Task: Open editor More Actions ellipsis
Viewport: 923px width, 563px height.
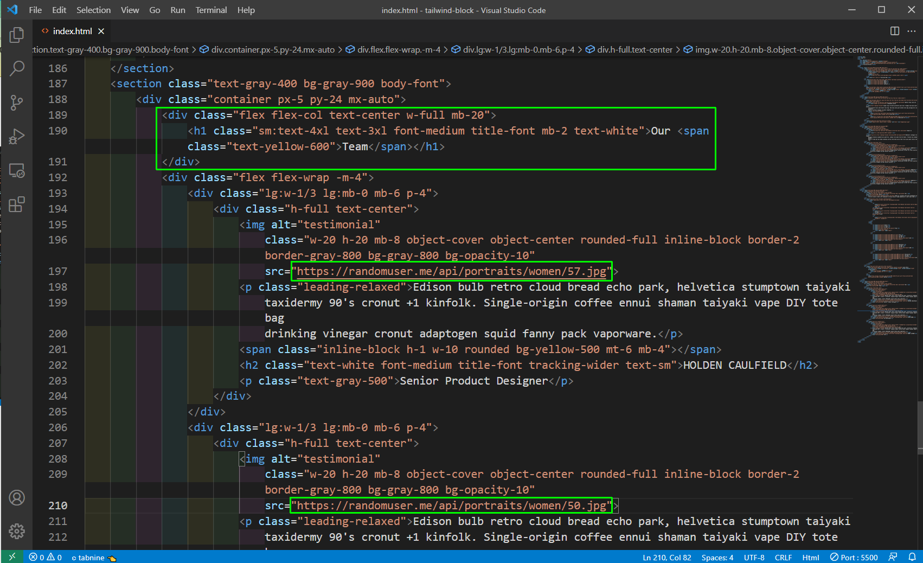Action: (912, 31)
